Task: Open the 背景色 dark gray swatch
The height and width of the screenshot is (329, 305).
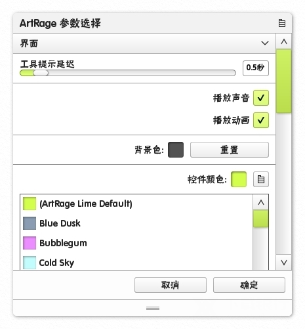Action: [x=176, y=150]
